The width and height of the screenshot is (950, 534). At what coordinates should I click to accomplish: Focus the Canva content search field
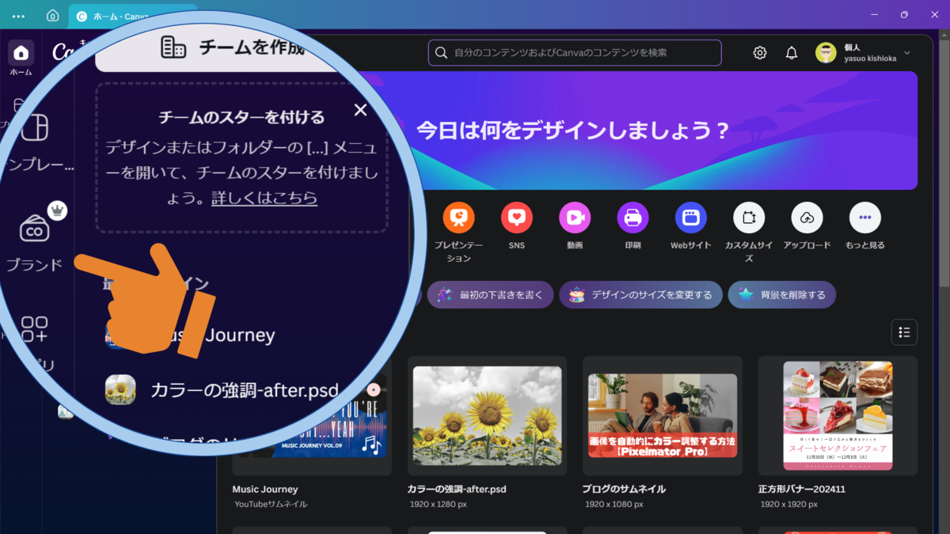tap(575, 53)
